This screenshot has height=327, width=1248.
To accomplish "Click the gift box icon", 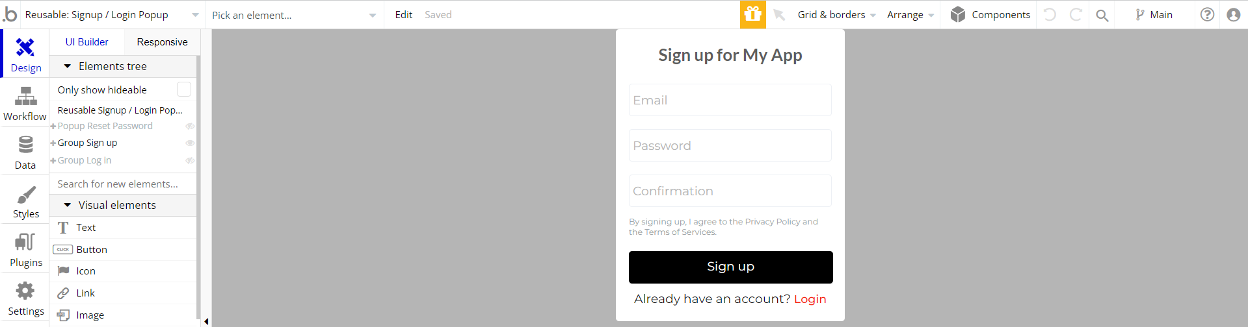I will click(752, 14).
